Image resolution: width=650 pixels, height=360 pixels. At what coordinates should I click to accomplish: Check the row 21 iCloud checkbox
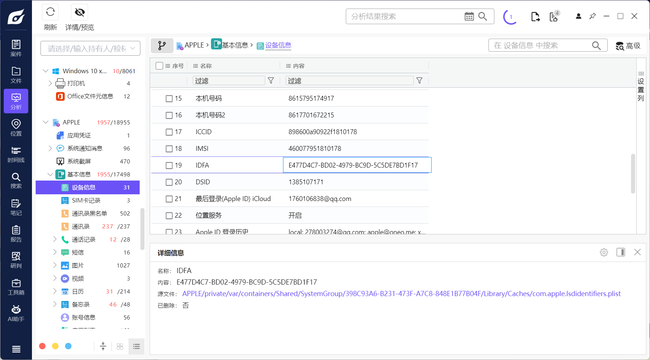pyautogui.click(x=169, y=199)
